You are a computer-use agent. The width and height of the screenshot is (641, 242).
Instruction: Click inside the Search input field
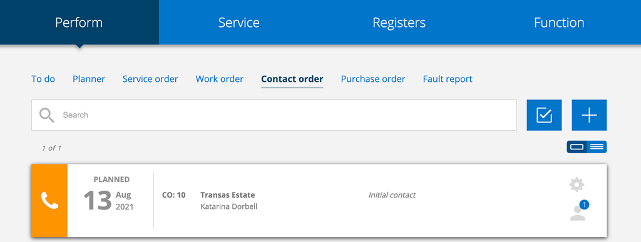274,115
